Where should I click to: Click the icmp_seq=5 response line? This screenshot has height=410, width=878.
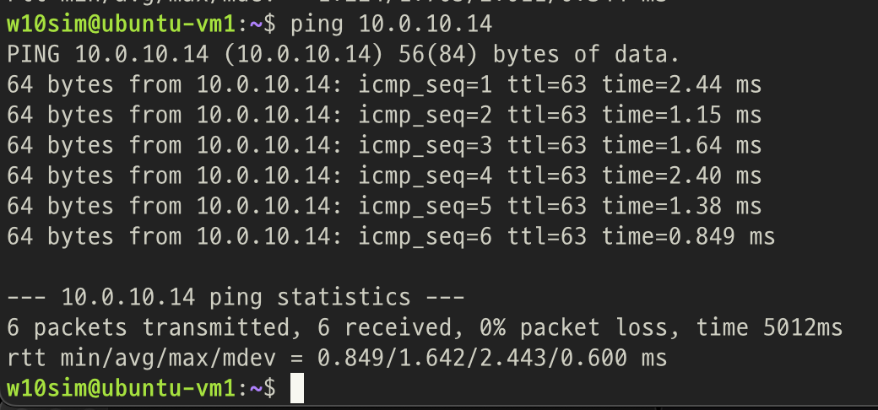point(384,206)
